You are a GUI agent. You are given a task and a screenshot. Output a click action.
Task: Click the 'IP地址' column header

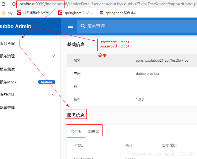pyautogui.click(x=78, y=145)
